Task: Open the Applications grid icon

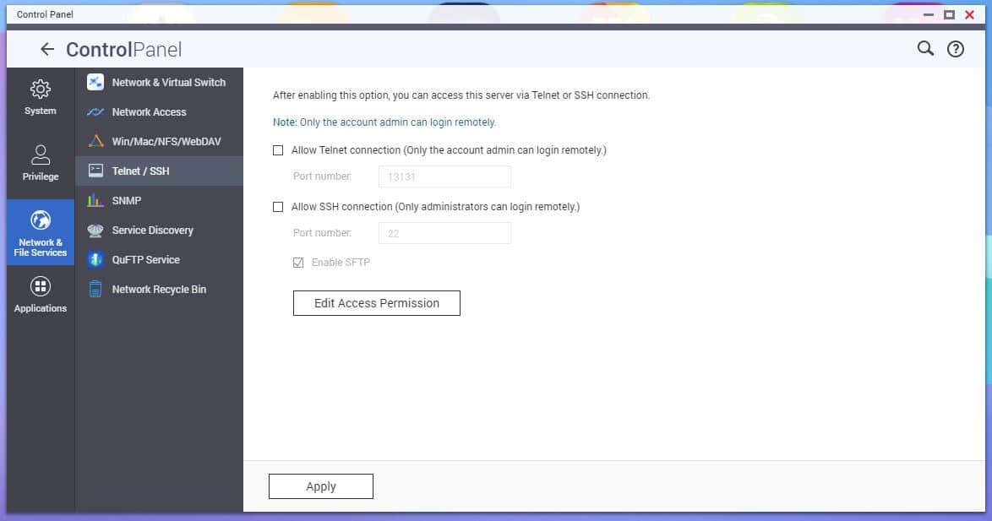Action: (x=41, y=286)
